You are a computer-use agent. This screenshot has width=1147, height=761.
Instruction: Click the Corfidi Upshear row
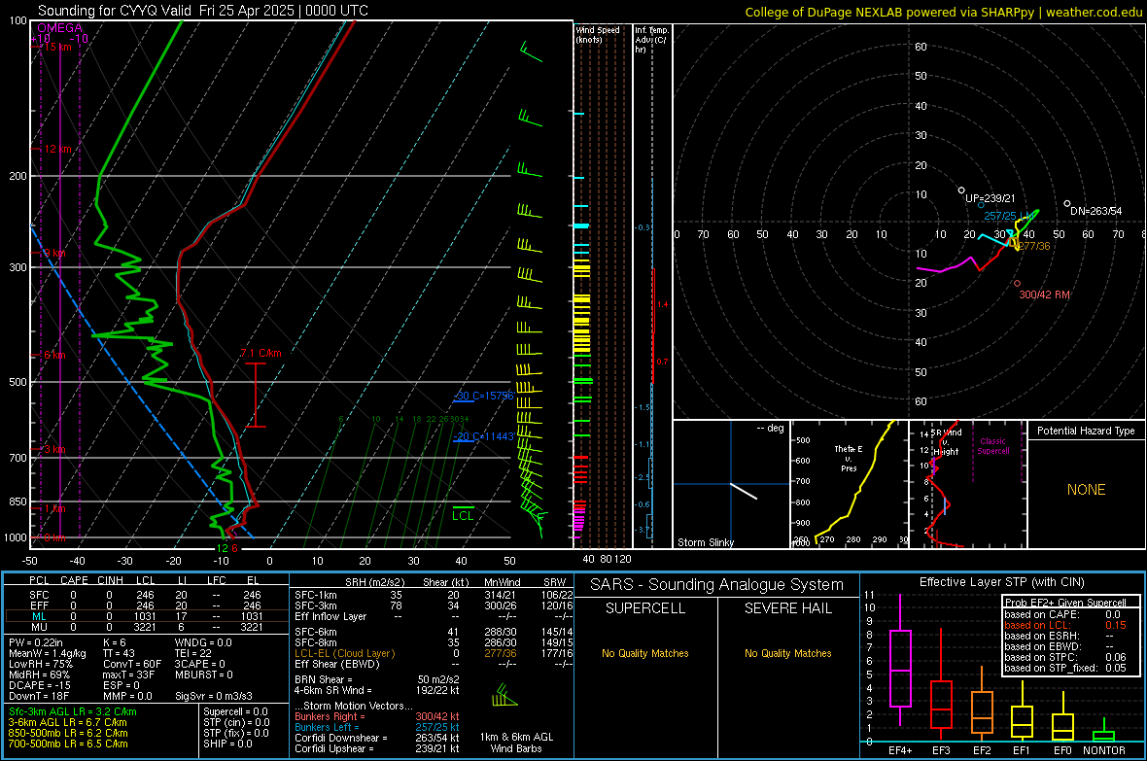377,748
